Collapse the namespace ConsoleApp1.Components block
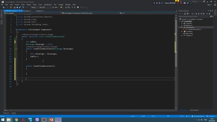217x122 pixels. [x=16, y=29]
